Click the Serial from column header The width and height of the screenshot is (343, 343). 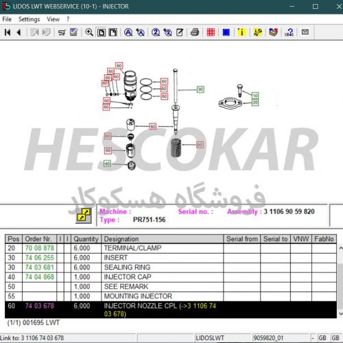coord(242,239)
